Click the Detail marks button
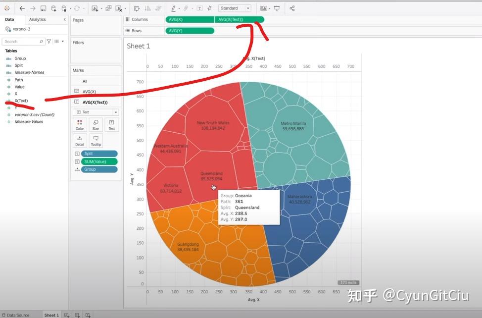The width and height of the screenshot is (482, 318). pyautogui.click(x=80, y=141)
